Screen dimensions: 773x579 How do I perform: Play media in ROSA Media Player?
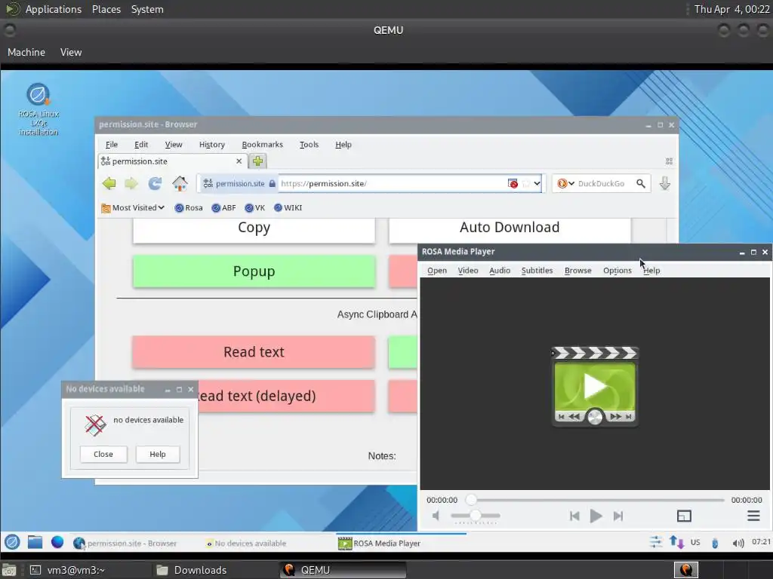pyautogui.click(x=596, y=516)
